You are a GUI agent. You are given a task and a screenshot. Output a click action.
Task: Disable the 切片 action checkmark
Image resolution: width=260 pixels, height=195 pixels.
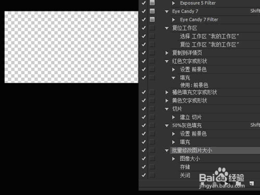click(144, 109)
